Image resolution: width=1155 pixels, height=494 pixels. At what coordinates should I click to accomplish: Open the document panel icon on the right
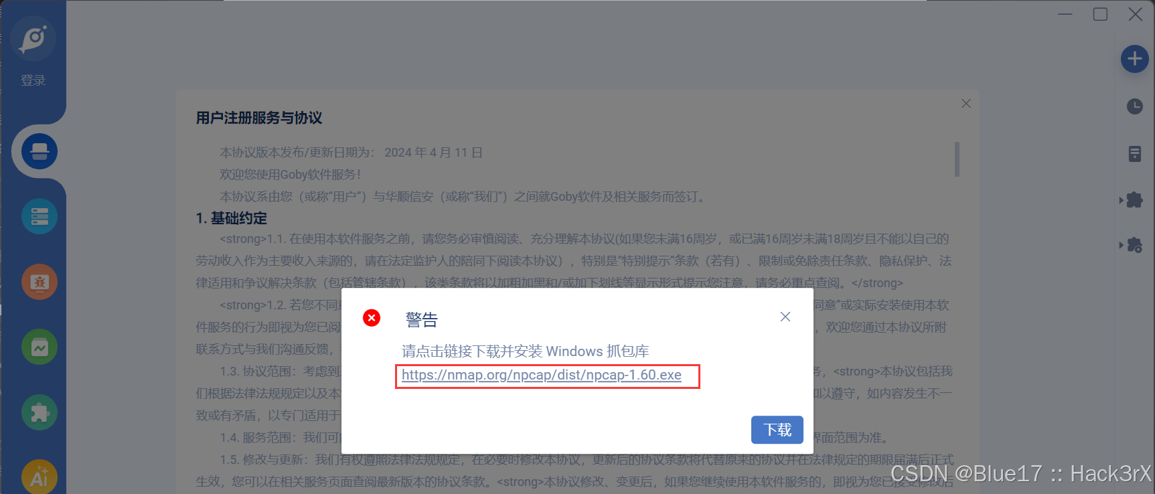(1135, 154)
